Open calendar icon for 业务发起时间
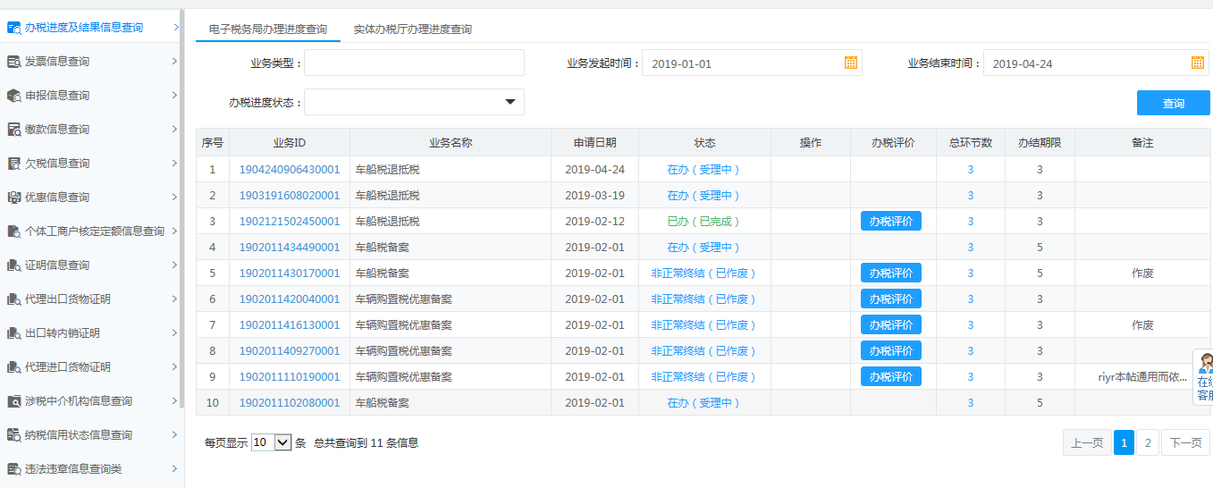Screen dimensions: 1213x488 point(851,63)
